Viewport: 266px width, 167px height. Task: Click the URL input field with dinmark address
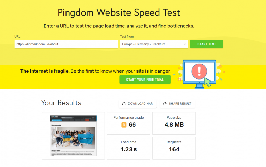[66, 44]
